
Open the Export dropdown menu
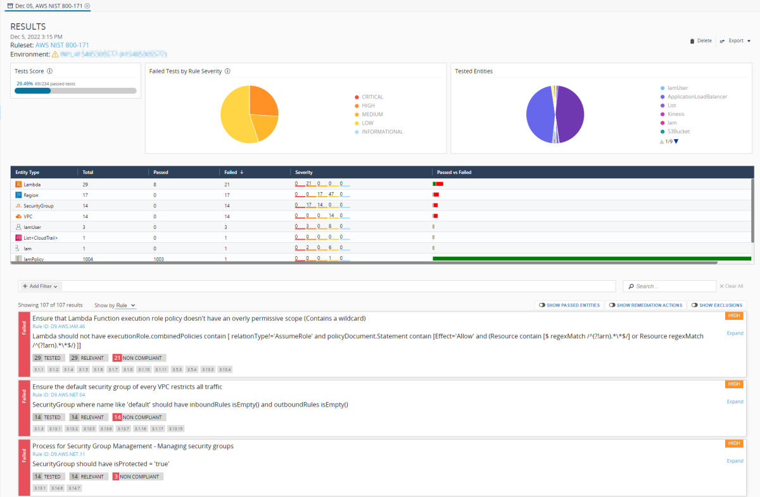(735, 41)
